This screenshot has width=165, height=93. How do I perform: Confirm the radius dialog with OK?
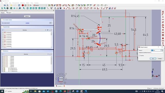point(153,59)
